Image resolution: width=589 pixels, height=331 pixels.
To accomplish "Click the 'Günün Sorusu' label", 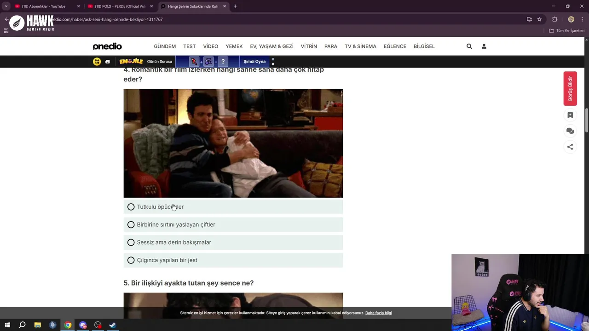I will point(159,62).
